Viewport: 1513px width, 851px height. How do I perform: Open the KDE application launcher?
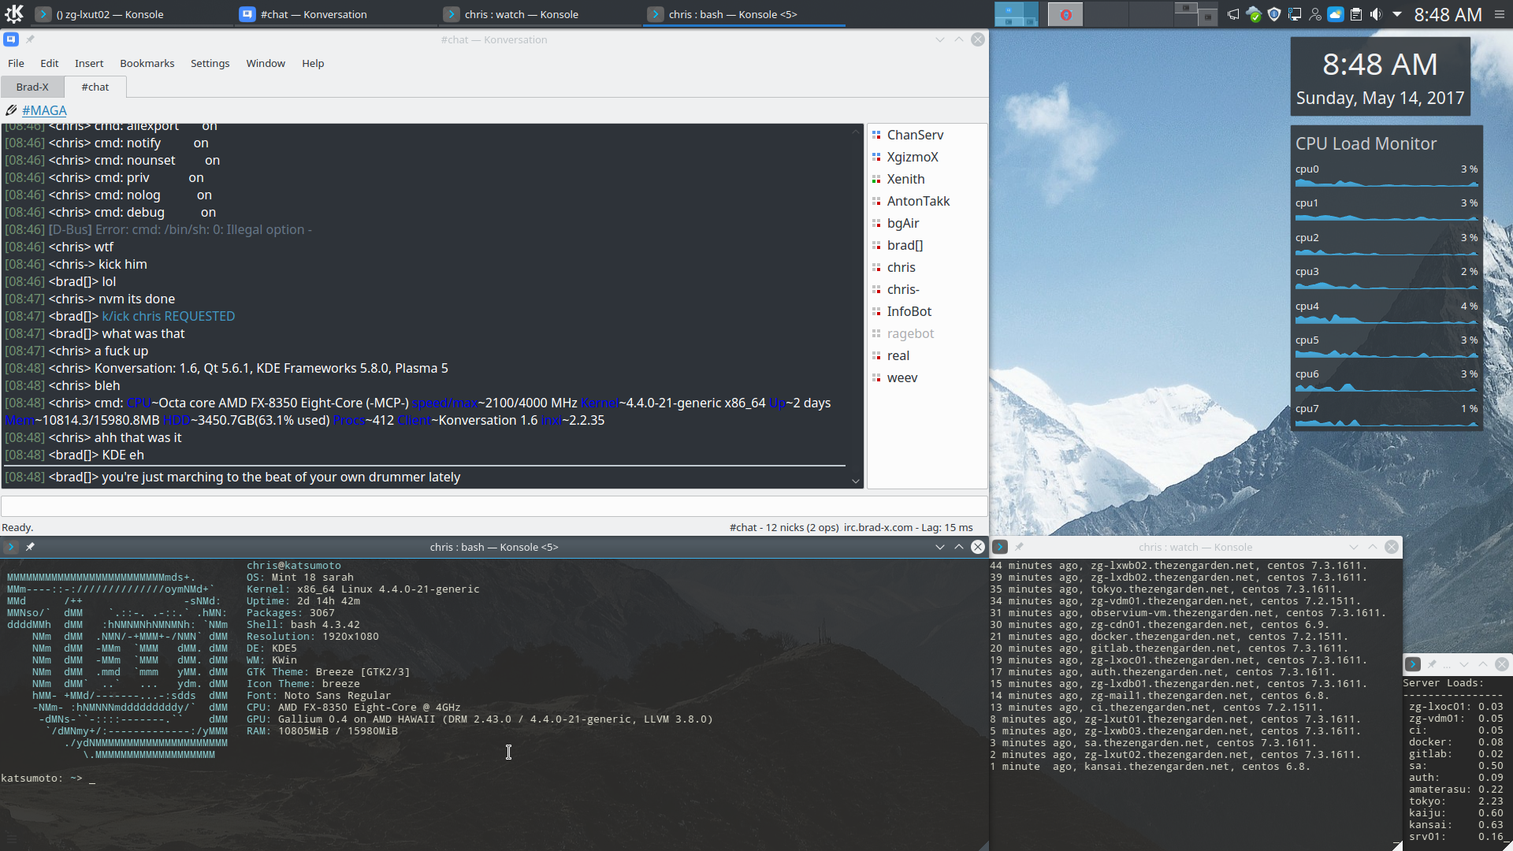pyautogui.click(x=14, y=13)
